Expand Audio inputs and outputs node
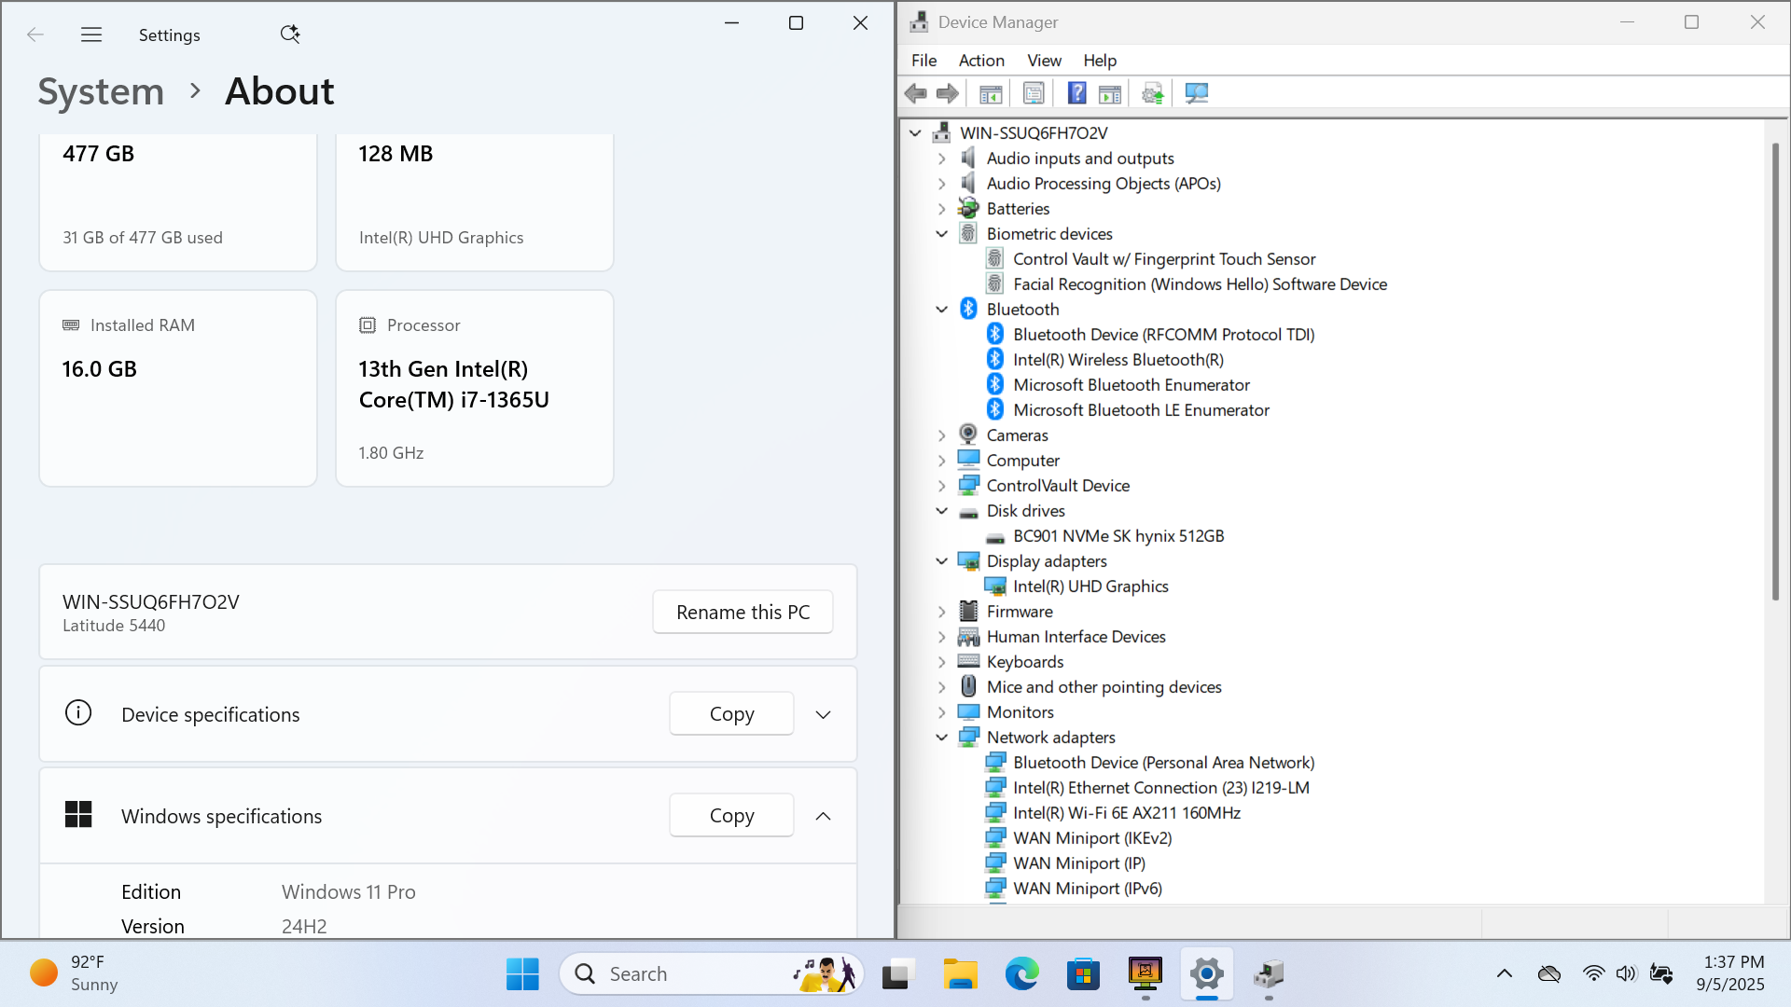The height and width of the screenshot is (1007, 1791). [942, 159]
